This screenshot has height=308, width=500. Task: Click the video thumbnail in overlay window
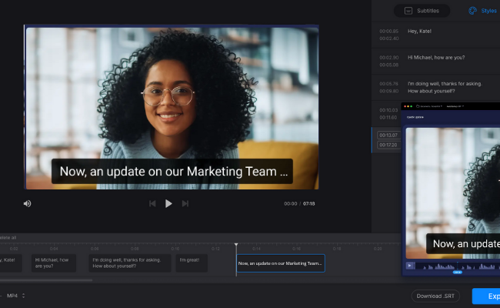point(453,193)
